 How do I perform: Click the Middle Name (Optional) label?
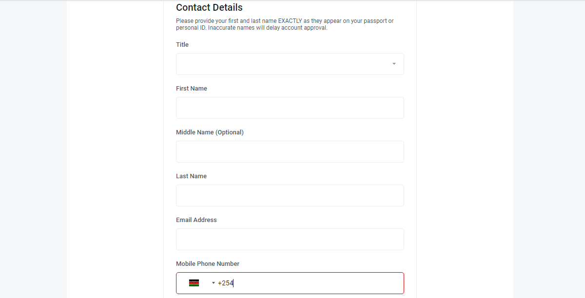coord(210,132)
